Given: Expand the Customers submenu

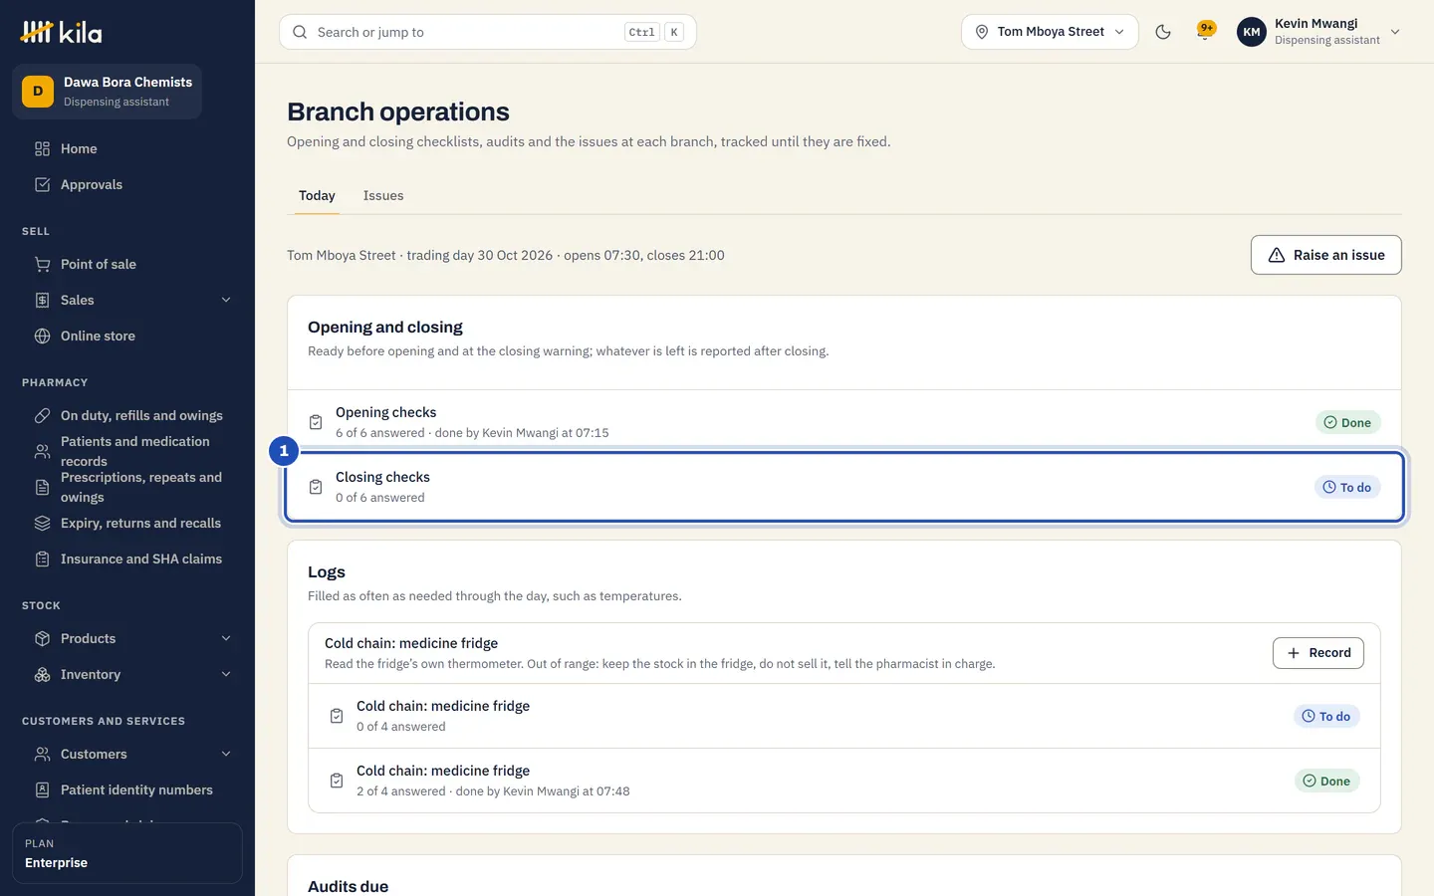Looking at the screenshot, I should coord(226,754).
